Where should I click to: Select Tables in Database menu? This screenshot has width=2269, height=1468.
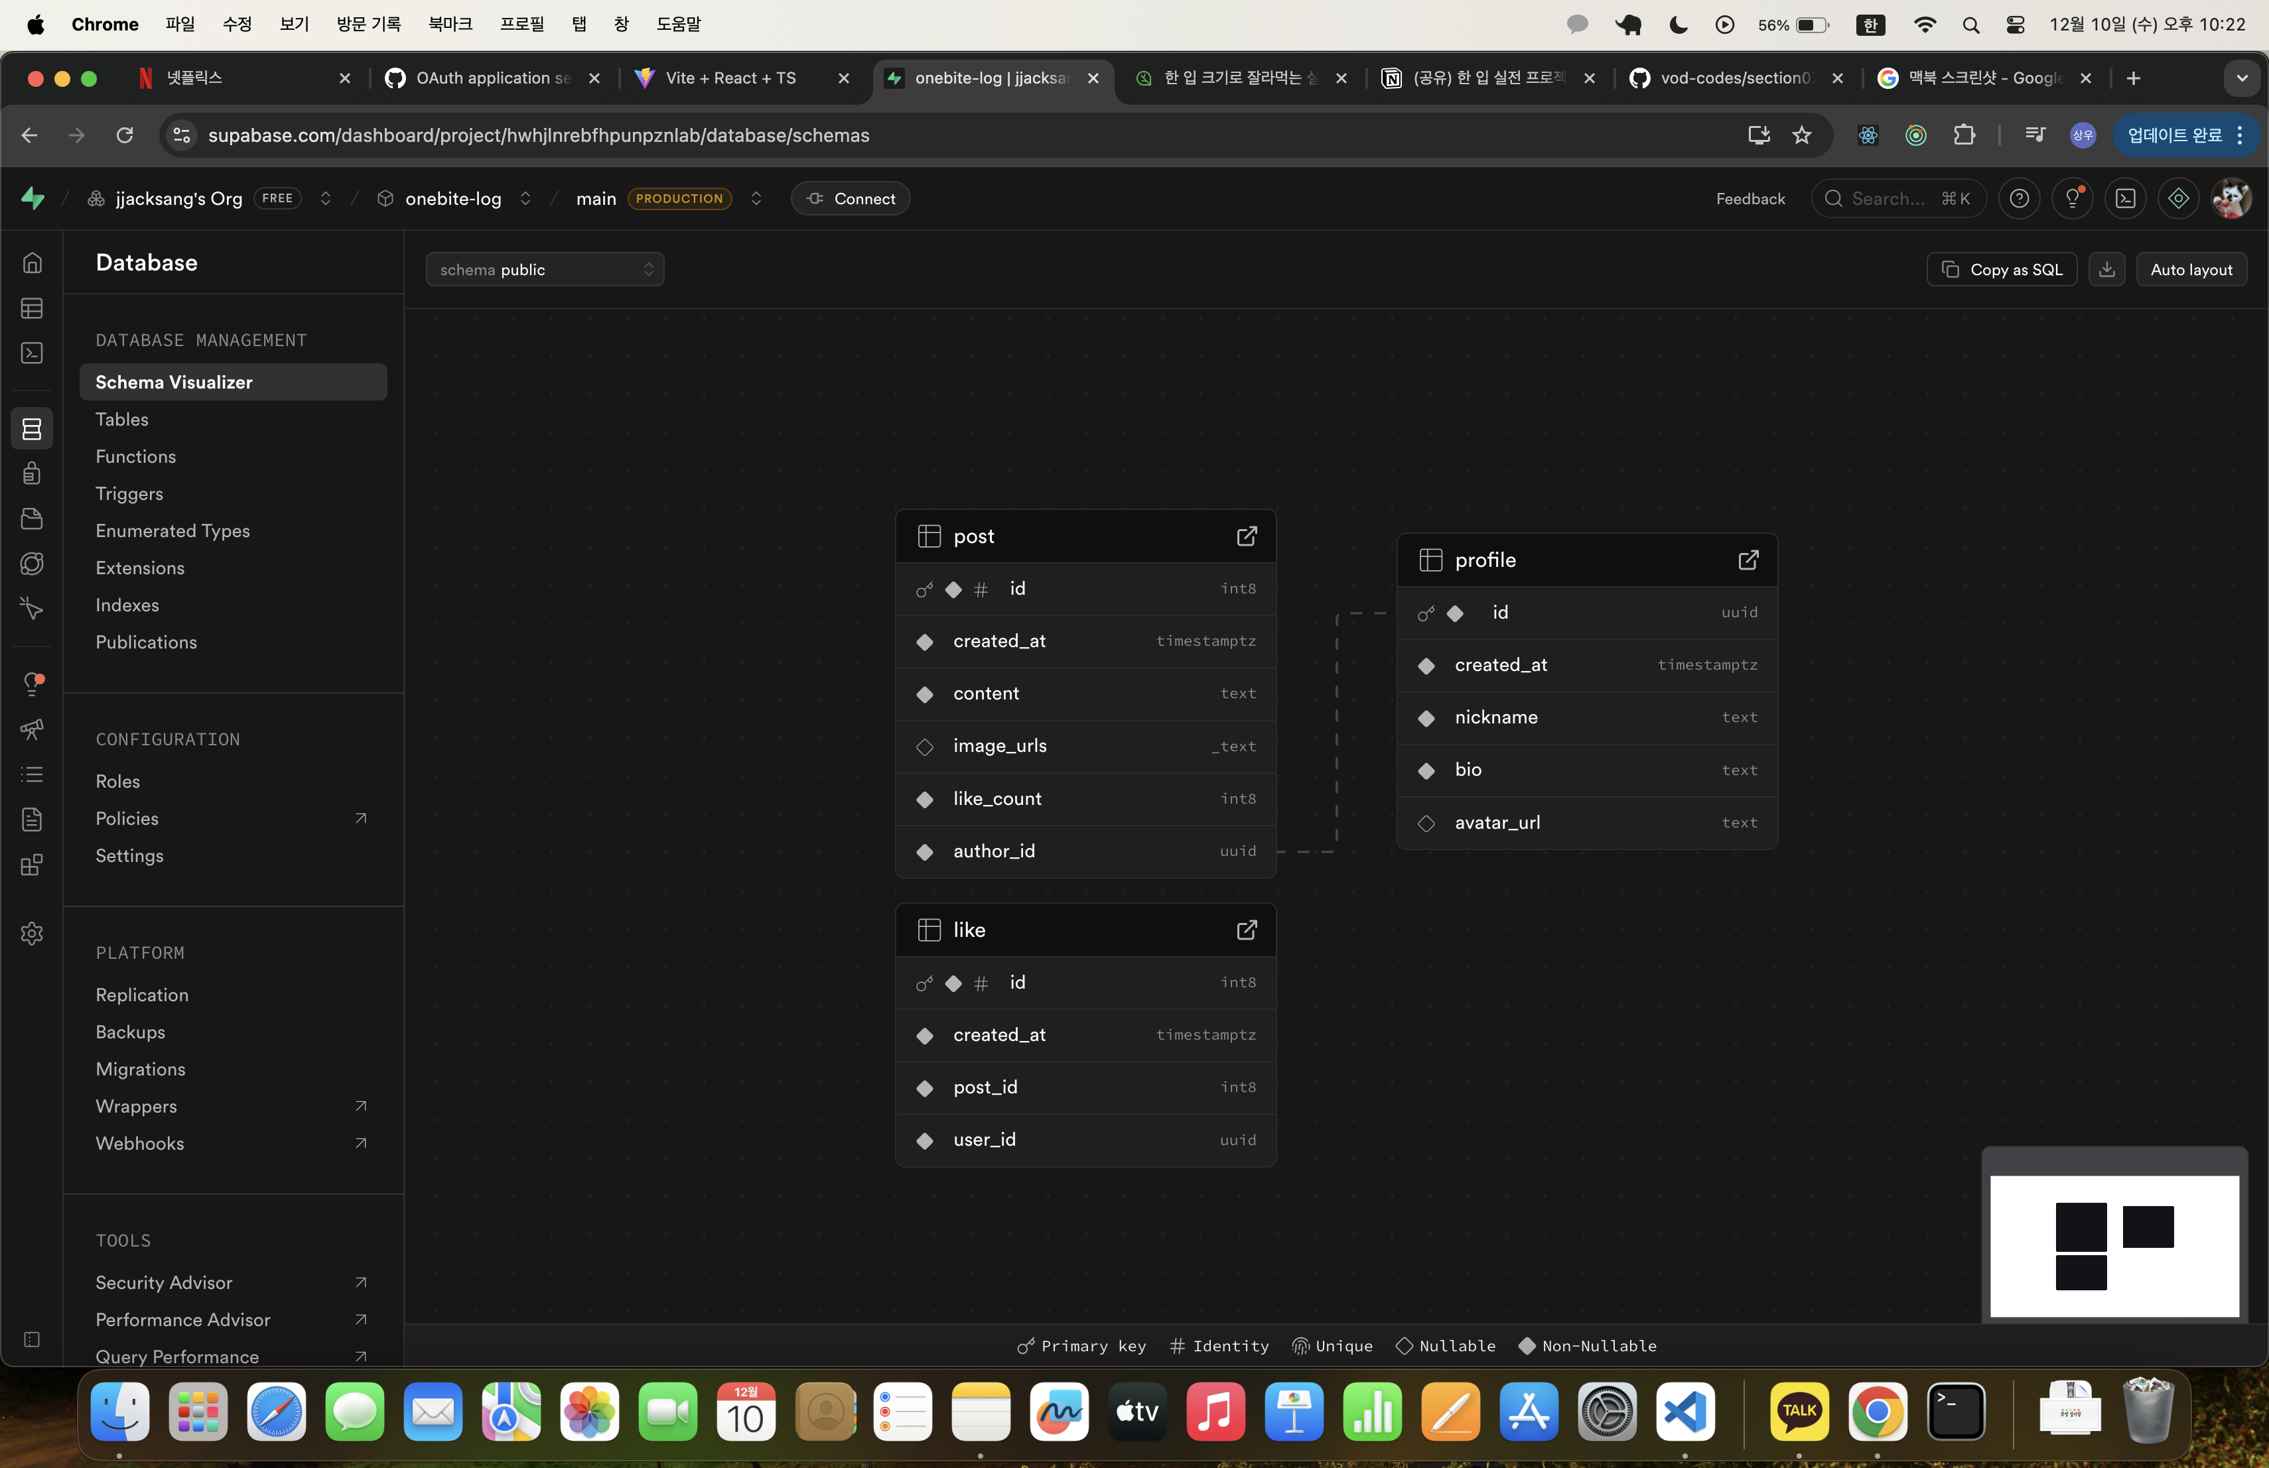pyautogui.click(x=122, y=419)
